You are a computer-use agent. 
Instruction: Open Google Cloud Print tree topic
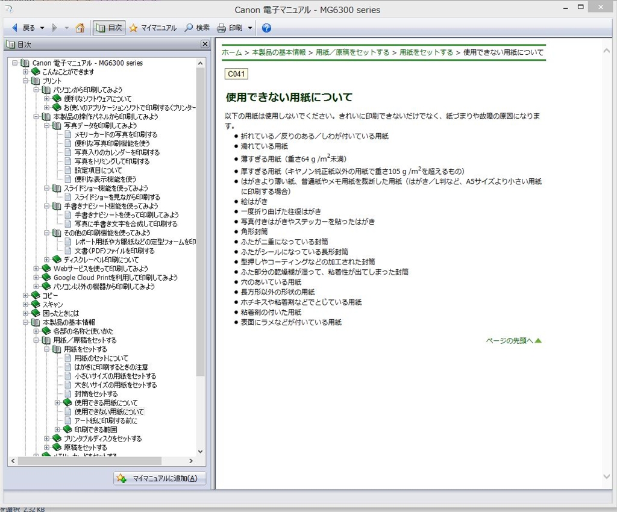(115, 278)
